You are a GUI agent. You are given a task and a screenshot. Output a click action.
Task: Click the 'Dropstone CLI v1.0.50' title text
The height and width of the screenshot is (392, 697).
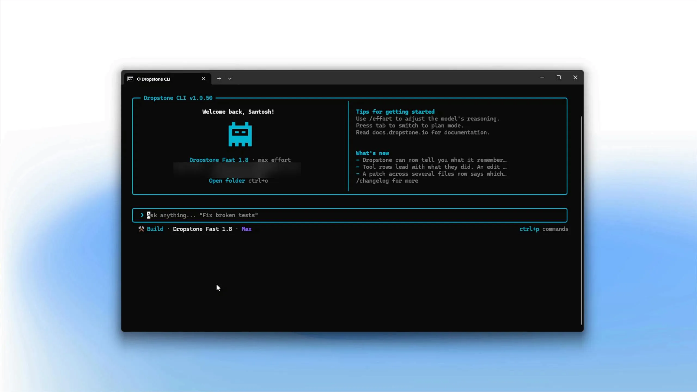point(178,98)
